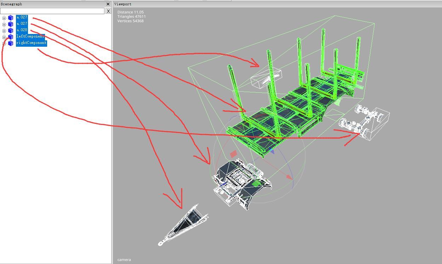This screenshot has width=442, height=264.
Task: Click the rightComponent node cube icon
Action: [11, 43]
